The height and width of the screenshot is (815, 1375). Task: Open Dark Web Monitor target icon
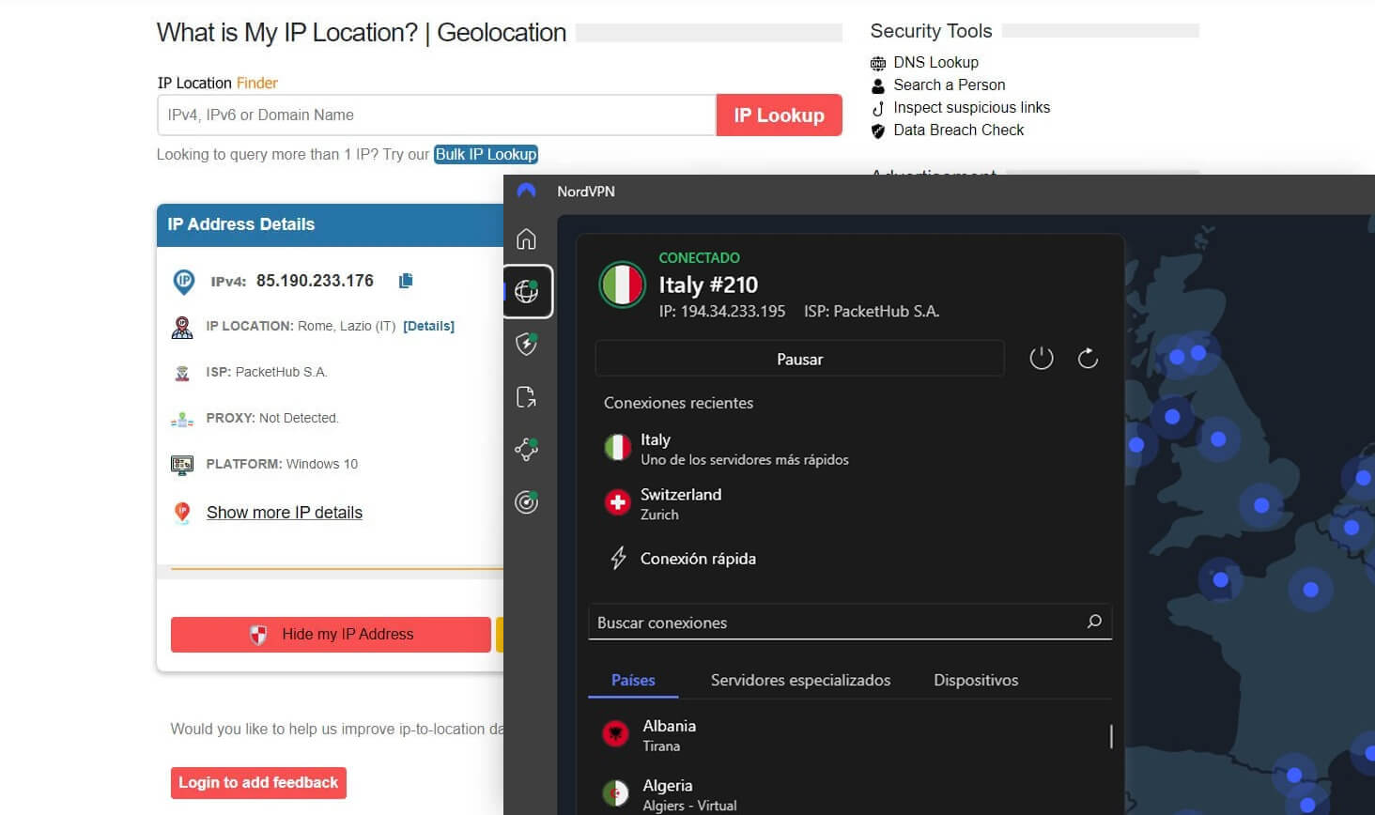tap(526, 502)
